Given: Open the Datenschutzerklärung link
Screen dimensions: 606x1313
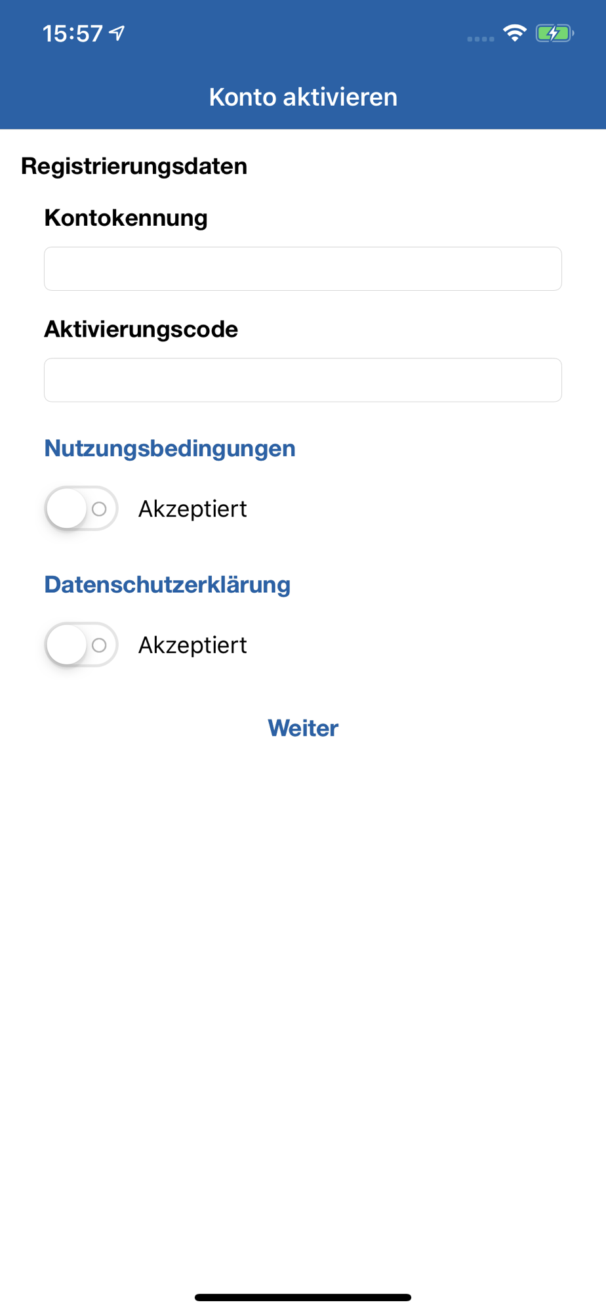Looking at the screenshot, I should point(167,585).
